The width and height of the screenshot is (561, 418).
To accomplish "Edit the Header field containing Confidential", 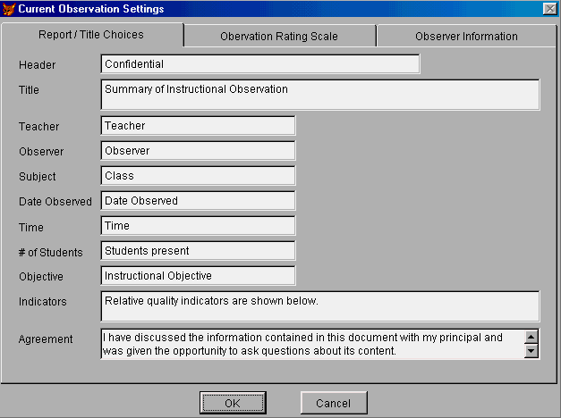I will point(260,64).
